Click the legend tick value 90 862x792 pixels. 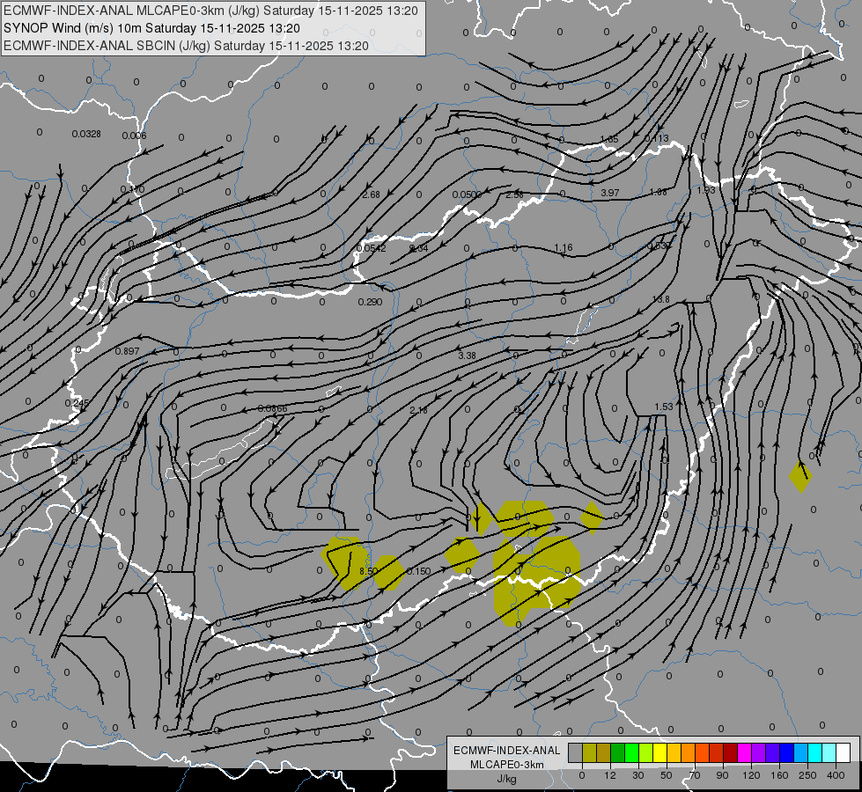coord(722,775)
